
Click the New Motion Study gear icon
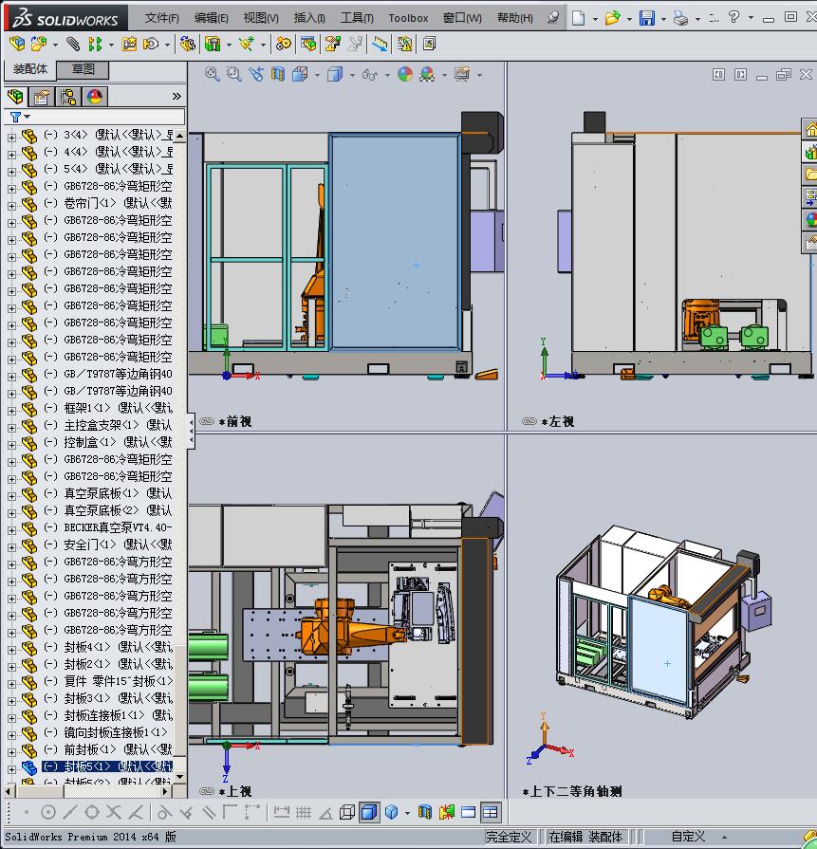click(x=284, y=44)
